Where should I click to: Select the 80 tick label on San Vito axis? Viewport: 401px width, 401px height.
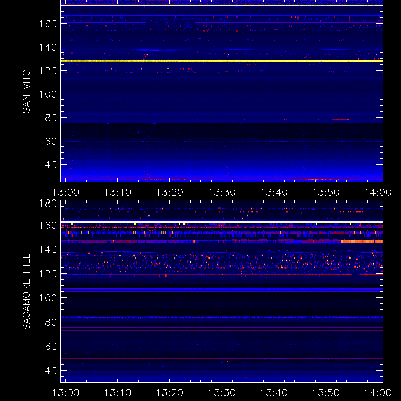pos(51,118)
